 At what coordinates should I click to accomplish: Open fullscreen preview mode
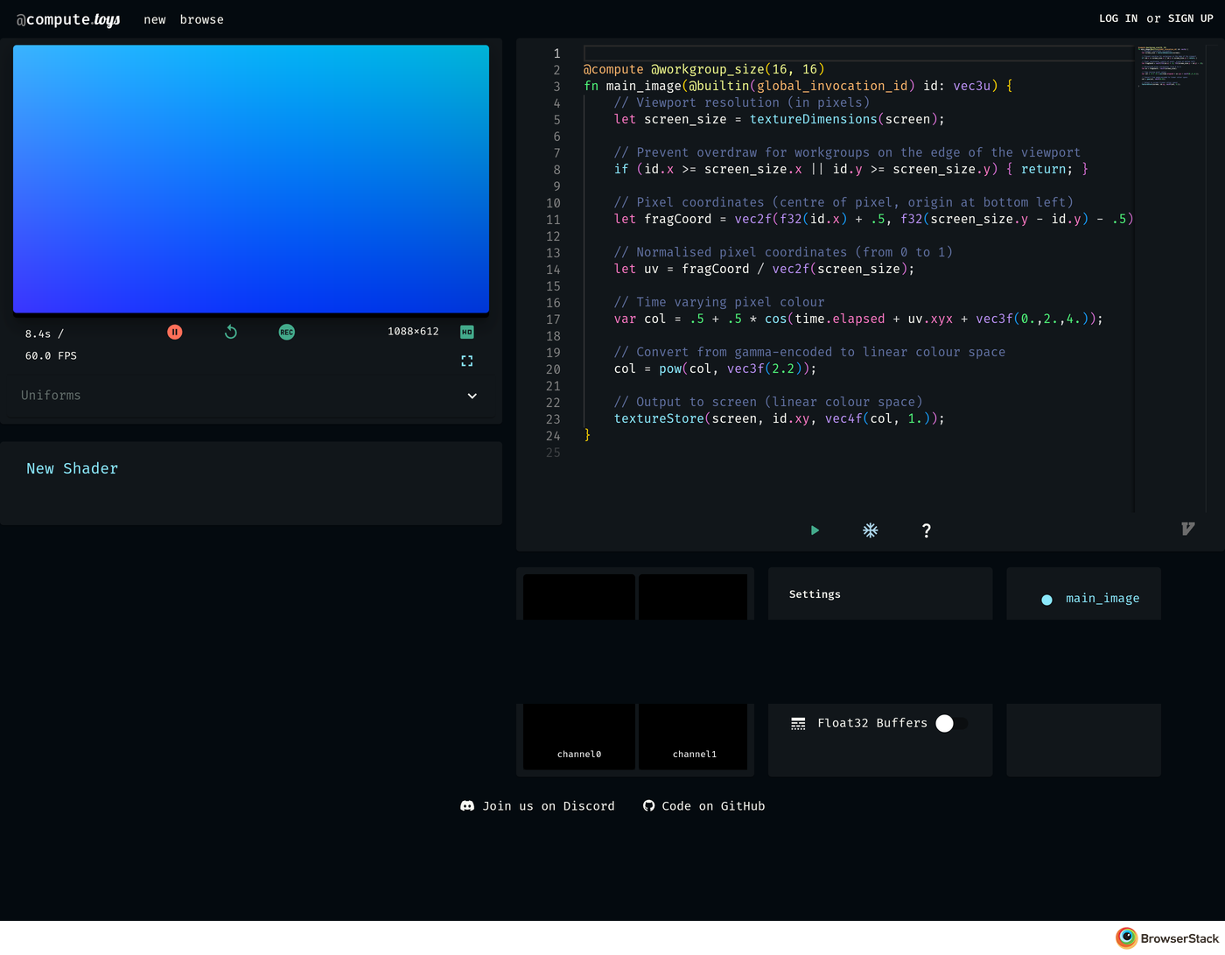click(467, 361)
